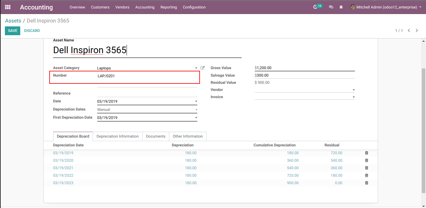Click the 900.00 cumulative depreciation cell
Viewport: 426px width, 208px height.
tap(293, 183)
